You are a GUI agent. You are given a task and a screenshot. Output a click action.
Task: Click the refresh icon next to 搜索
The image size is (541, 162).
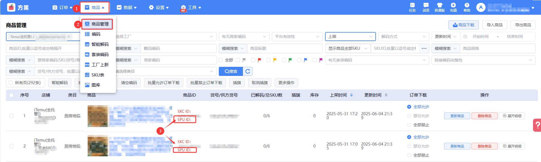pos(248,71)
